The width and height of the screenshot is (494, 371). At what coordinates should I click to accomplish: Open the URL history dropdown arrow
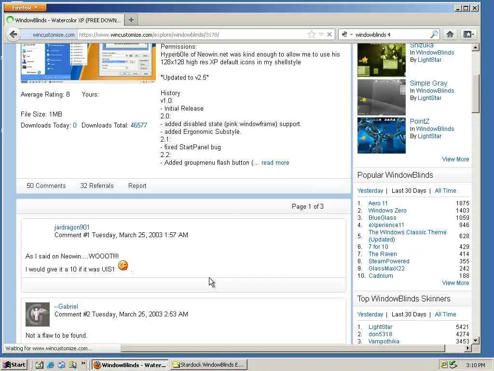(x=321, y=34)
